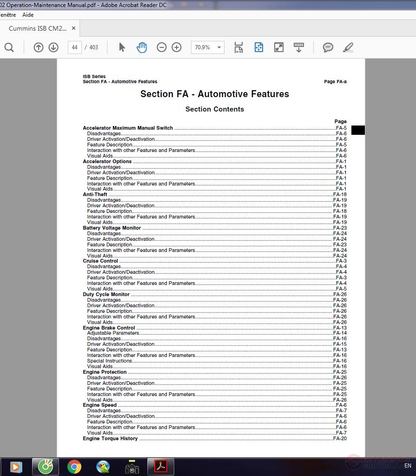Close the Cummins ISB CM2 tab

click(x=73, y=28)
